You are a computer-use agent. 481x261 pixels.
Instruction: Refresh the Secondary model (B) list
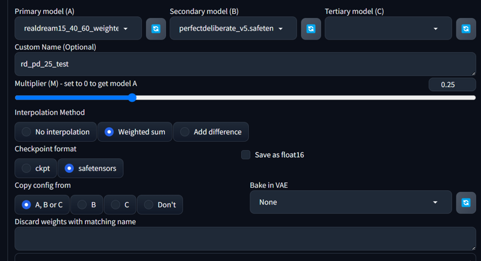(x=311, y=29)
